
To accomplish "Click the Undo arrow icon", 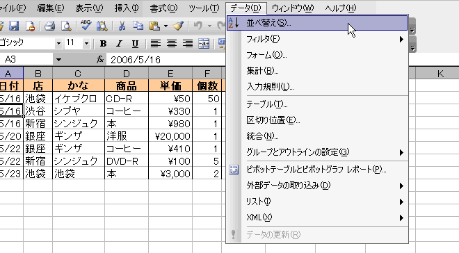I will pyautogui.click(x=198, y=26).
